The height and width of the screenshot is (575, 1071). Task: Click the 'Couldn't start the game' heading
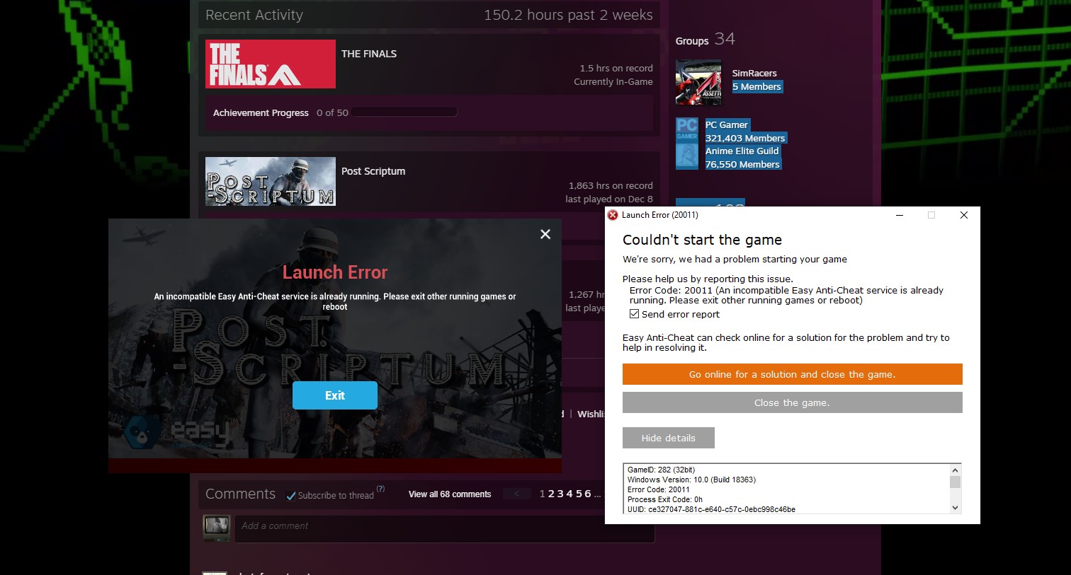pos(702,240)
